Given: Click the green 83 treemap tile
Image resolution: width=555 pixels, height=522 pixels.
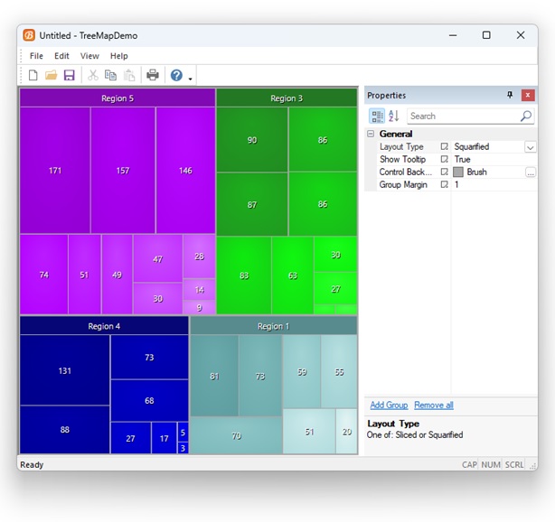Looking at the screenshot, I should [244, 275].
